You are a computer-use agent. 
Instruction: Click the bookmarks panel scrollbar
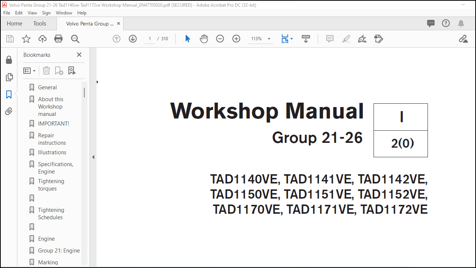pos(84,92)
